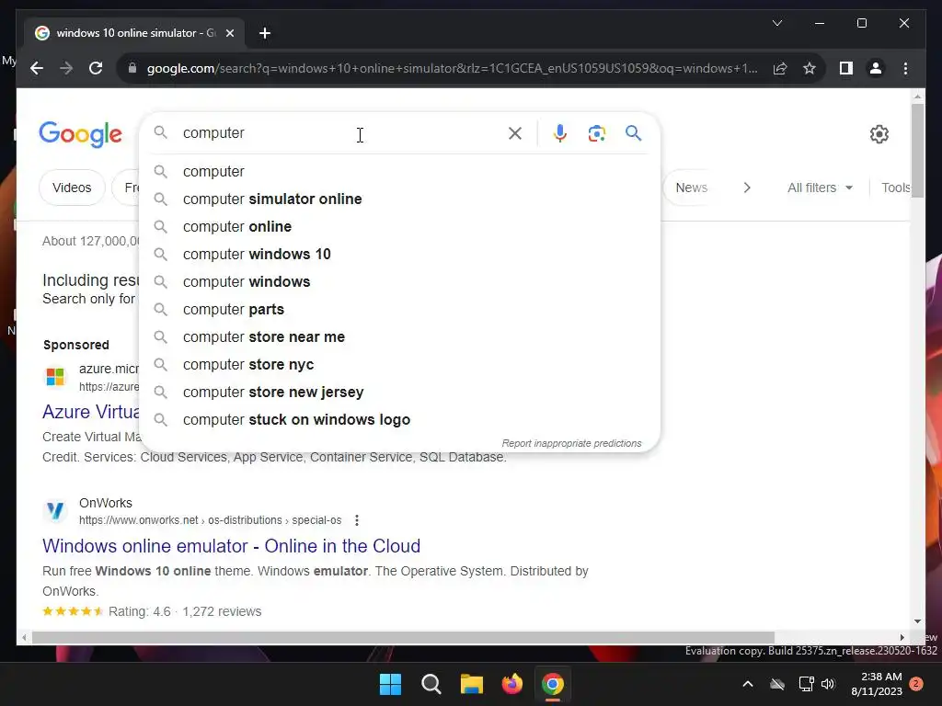Click the OneDrive tray icon
This screenshot has height=706, width=942.
coord(777,684)
